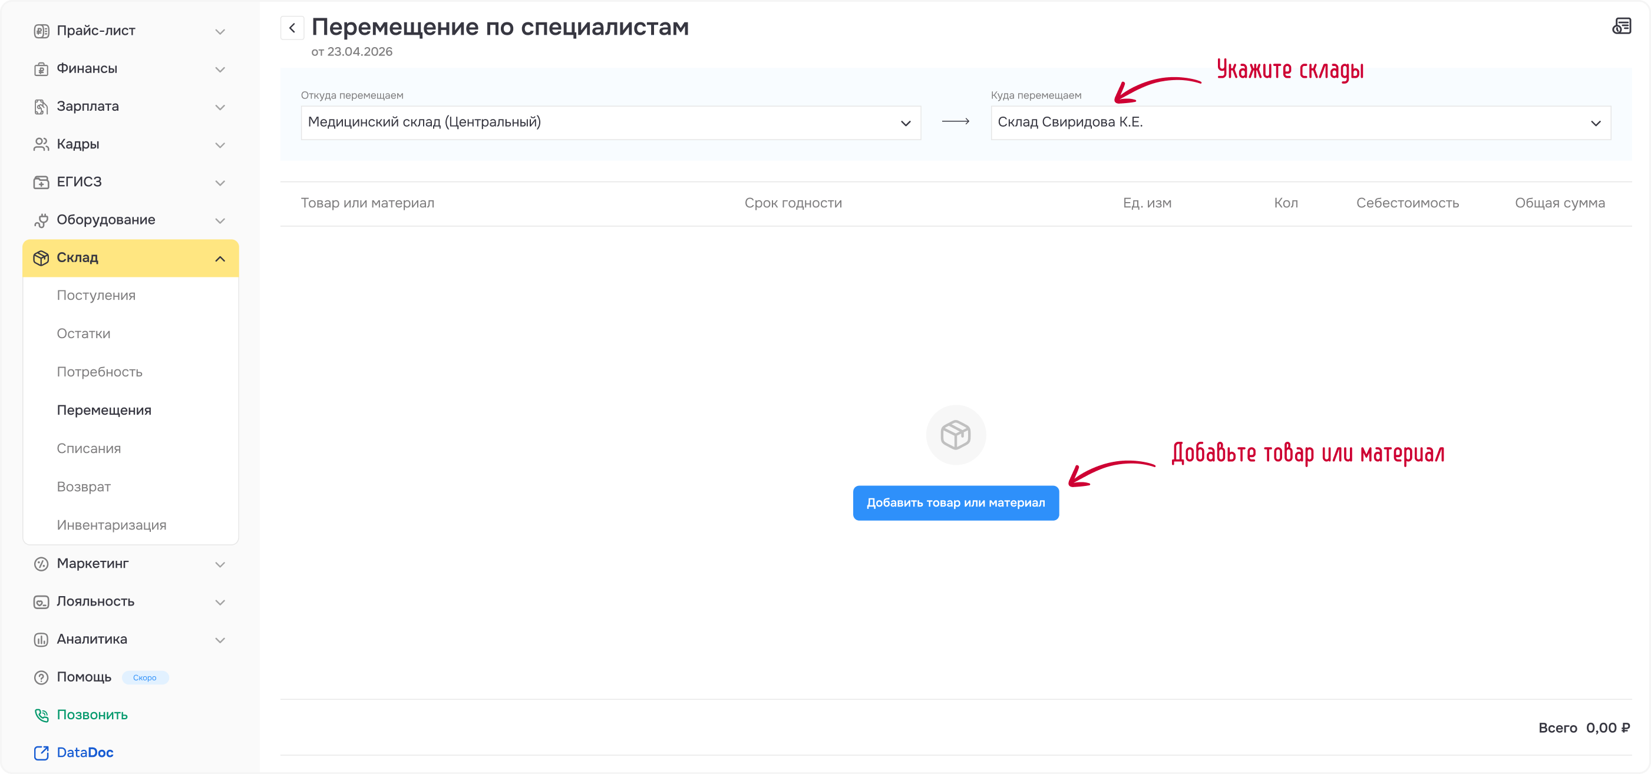Click the Финансы wallet icon
This screenshot has height=774, width=1651.
click(x=41, y=68)
